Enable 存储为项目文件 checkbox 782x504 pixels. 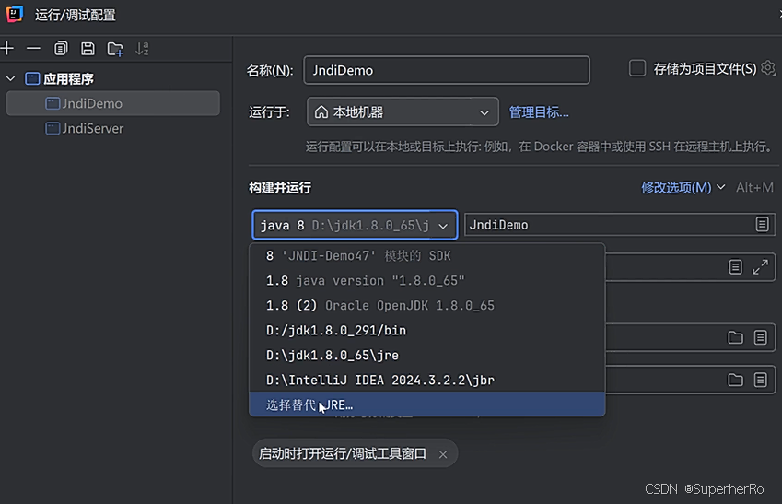(x=637, y=68)
